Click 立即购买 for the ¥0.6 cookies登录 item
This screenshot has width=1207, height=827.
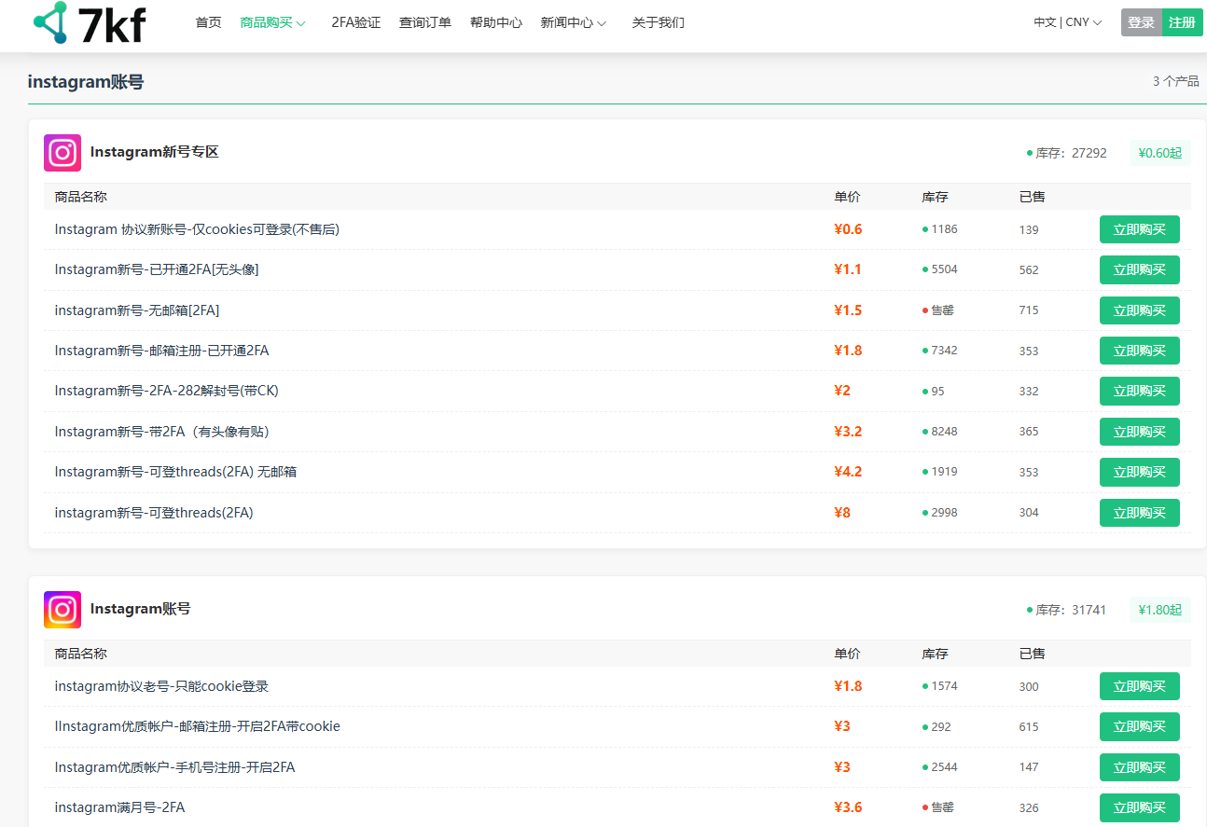[x=1139, y=229]
